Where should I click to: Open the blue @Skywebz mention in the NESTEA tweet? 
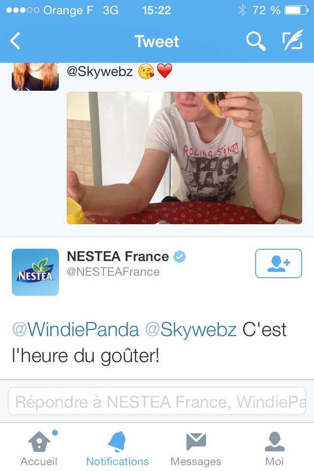point(191,330)
